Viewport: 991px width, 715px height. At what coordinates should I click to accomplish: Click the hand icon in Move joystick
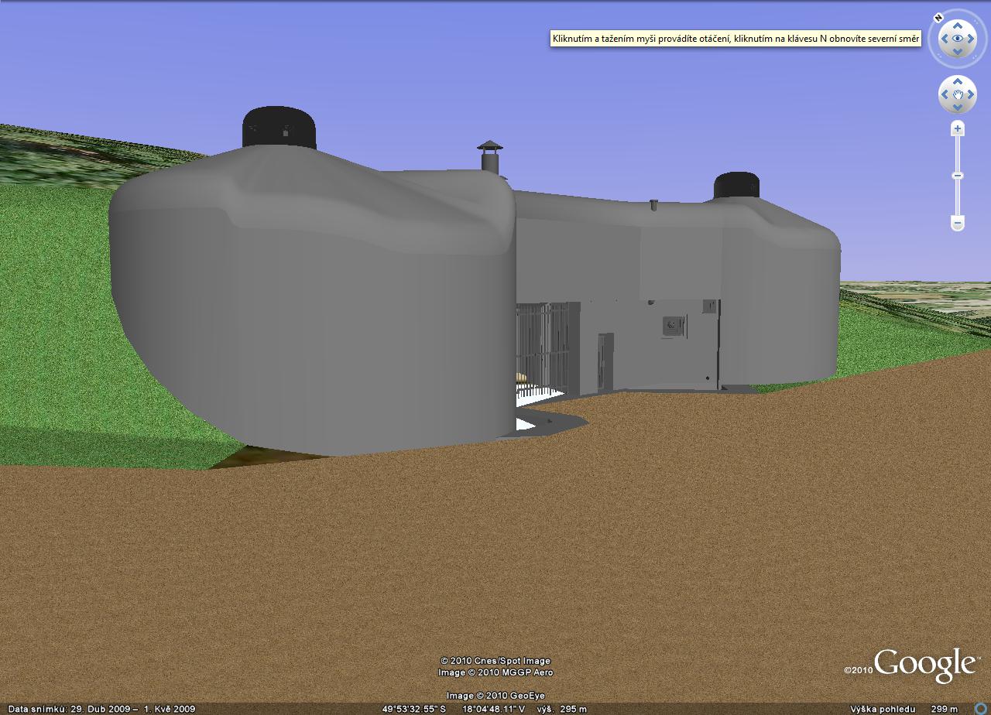pyautogui.click(x=958, y=95)
